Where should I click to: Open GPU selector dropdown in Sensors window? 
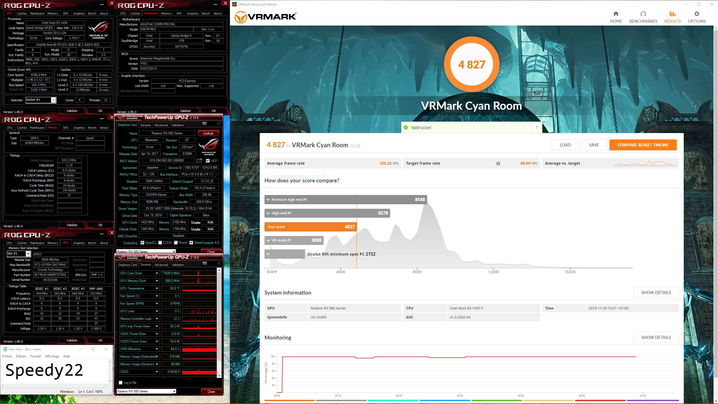click(174, 391)
